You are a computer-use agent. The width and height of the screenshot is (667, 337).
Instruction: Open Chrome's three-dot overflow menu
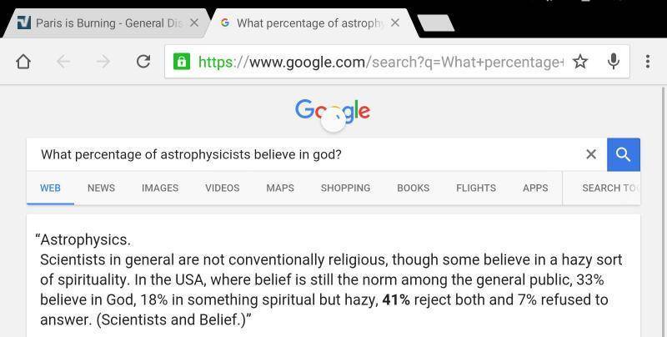point(647,62)
